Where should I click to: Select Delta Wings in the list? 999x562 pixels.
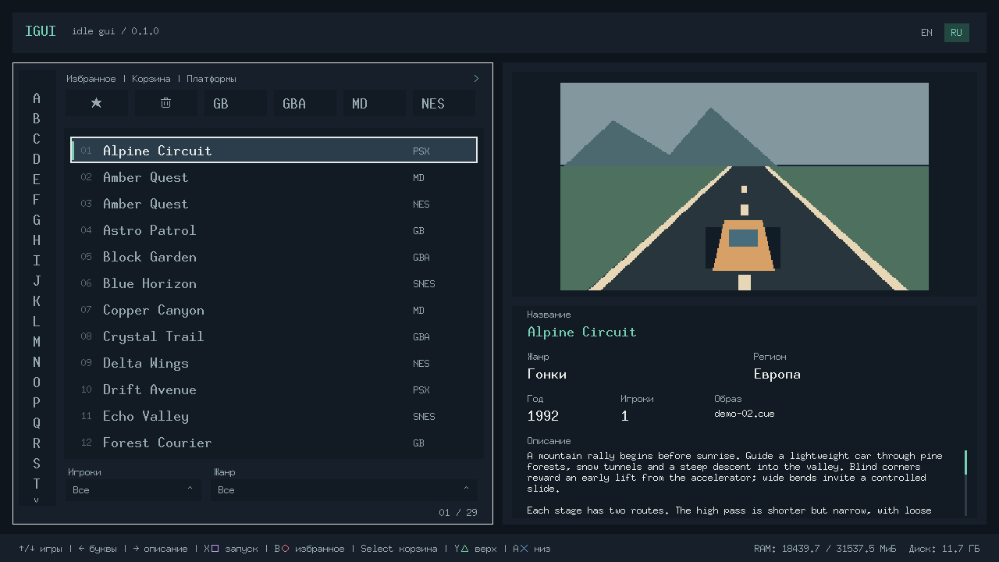click(x=274, y=363)
